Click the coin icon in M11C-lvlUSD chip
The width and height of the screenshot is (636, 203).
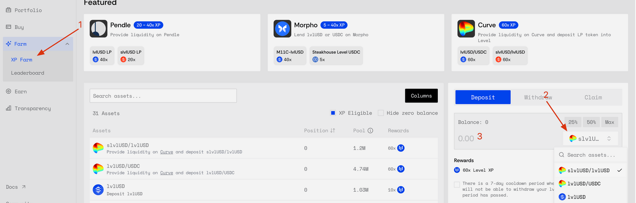click(280, 59)
